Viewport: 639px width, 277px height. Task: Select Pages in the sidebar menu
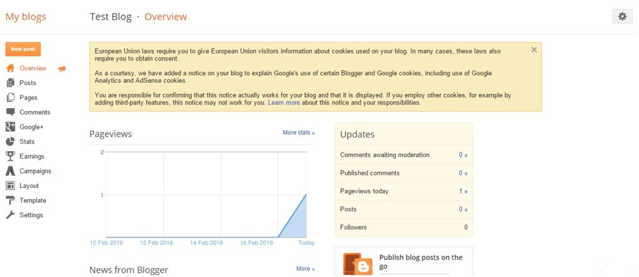[29, 97]
